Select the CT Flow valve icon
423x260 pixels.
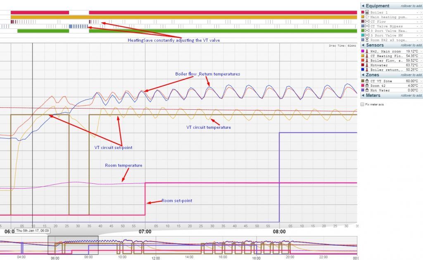click(367, 21)
